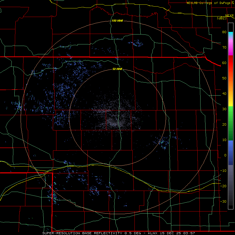The image size is (235, 235).
Task: Click the "0.5 DEG" elevation angle text
Action: (x=133, y=233)
